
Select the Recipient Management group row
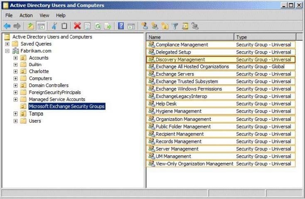(221, 134)
